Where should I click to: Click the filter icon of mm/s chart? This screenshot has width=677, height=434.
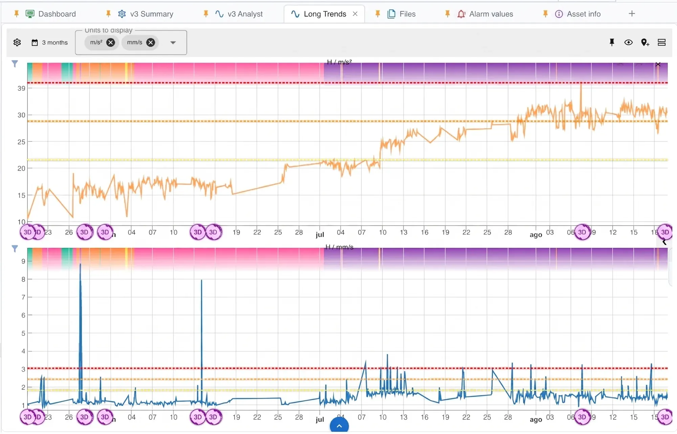[15, 249]
